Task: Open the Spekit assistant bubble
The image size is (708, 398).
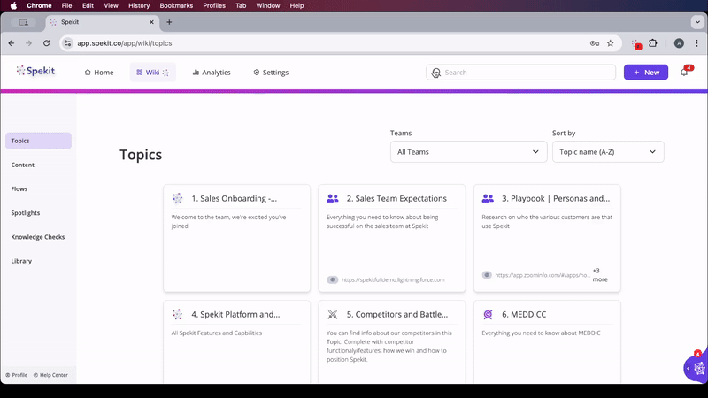Action: pos(697,368)
